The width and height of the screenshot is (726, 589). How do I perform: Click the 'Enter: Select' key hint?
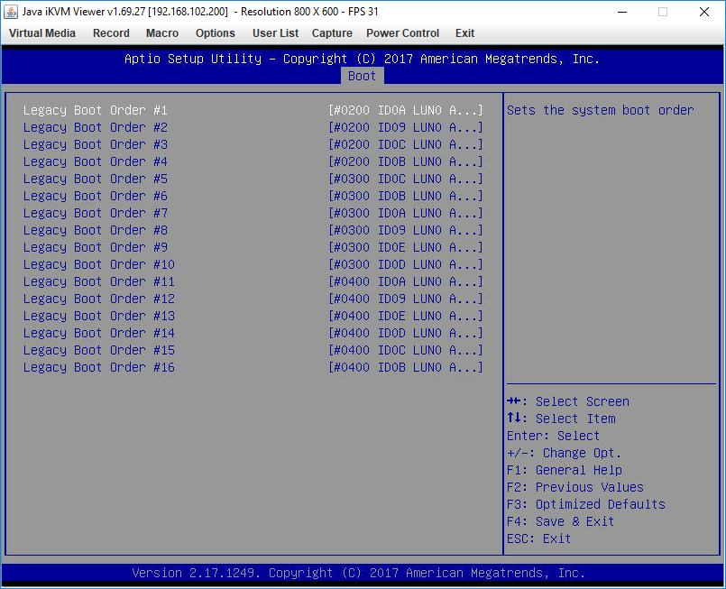pyautogui.click(x=553, y=436)
